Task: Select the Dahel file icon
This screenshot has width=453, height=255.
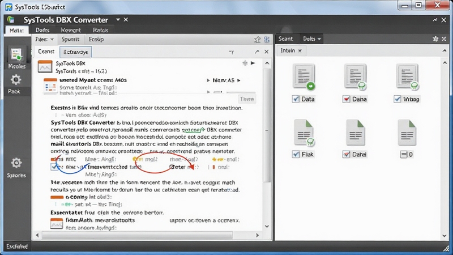Action: coord(356,133)
